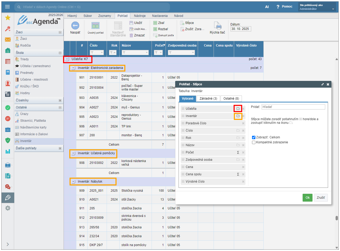Click the Zrušiť button in dialog

coord(321,198)
